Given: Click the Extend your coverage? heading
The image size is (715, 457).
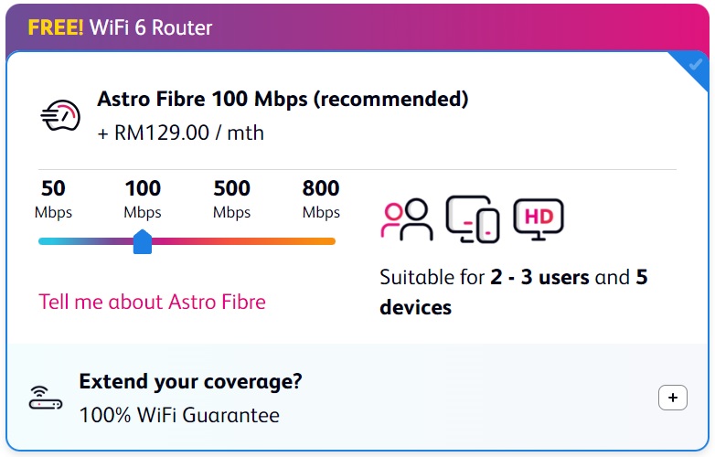Looking at the screenshot, I should 190,382.
